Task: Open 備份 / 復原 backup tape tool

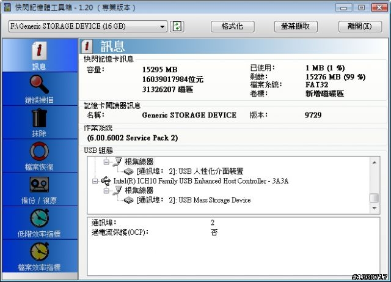Action: click(x=40, y=190)
